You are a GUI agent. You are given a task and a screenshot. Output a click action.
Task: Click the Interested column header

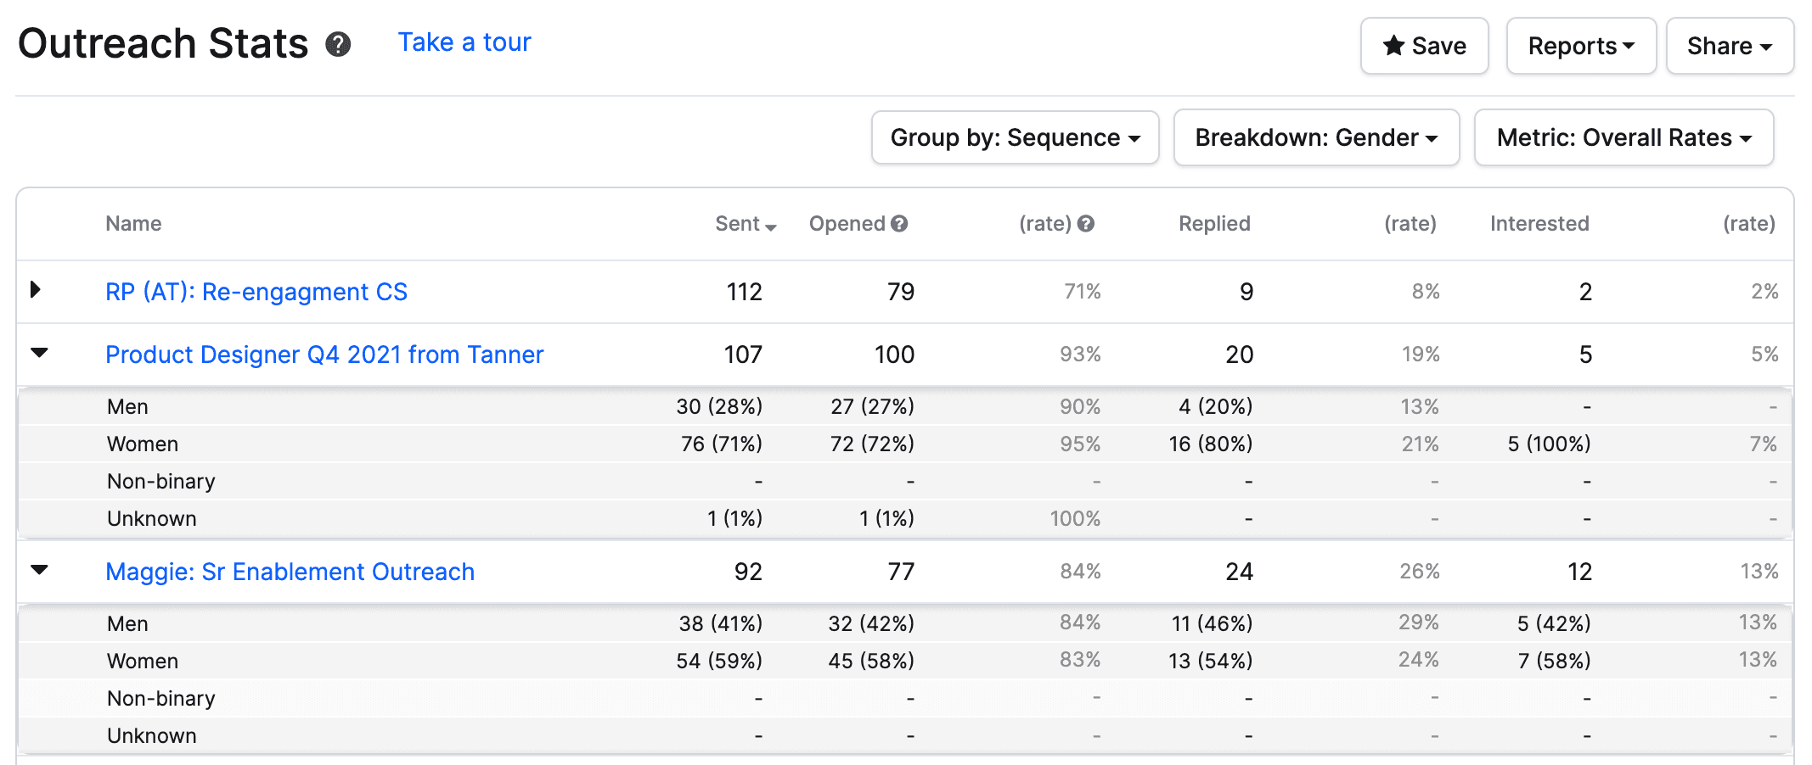coord(1539,224)
